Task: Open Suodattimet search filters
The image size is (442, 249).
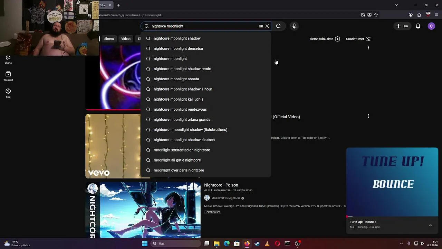Action: click(358, 39)
